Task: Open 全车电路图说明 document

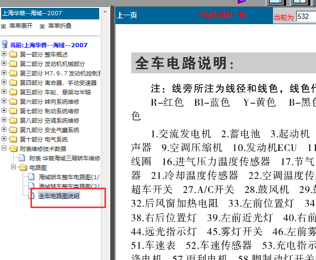Action: coord(59,196)
